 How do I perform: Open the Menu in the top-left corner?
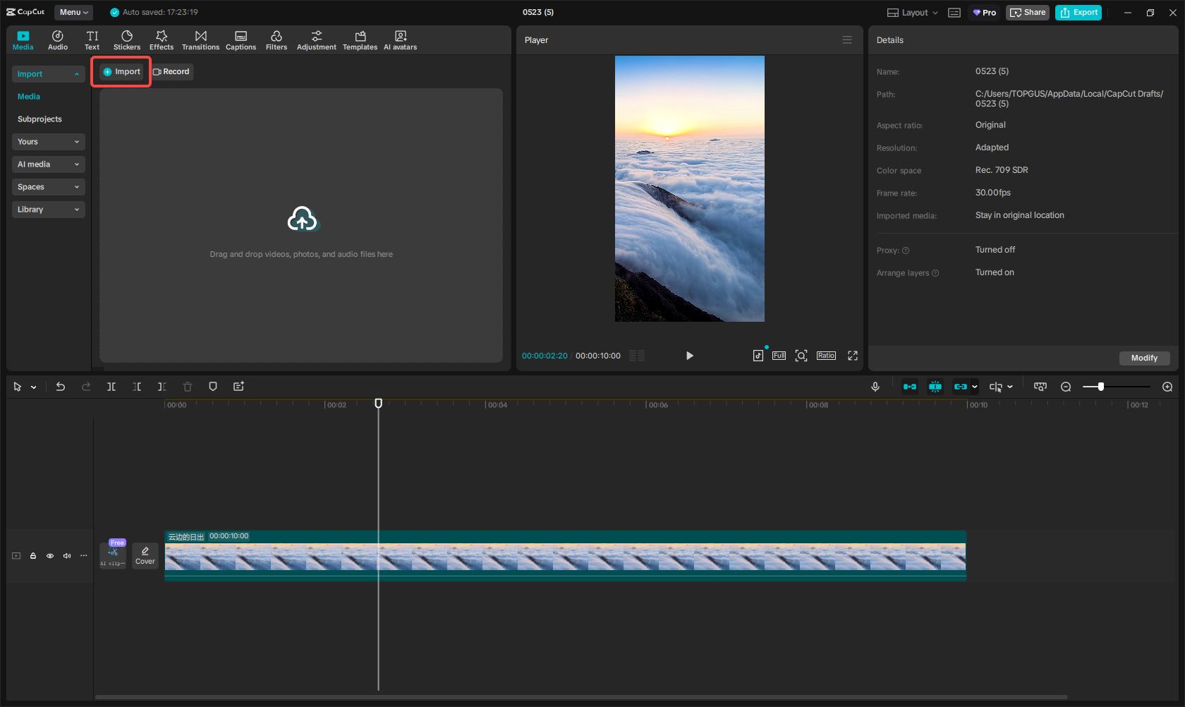[x=73, y=12]
